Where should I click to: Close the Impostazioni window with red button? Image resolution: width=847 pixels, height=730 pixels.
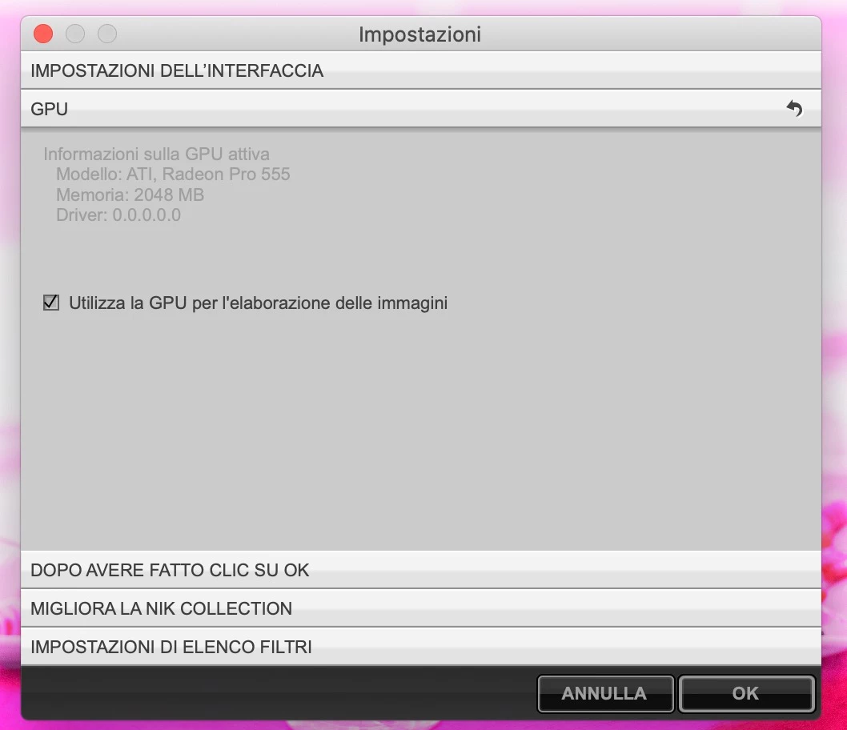tap(43, 34)
